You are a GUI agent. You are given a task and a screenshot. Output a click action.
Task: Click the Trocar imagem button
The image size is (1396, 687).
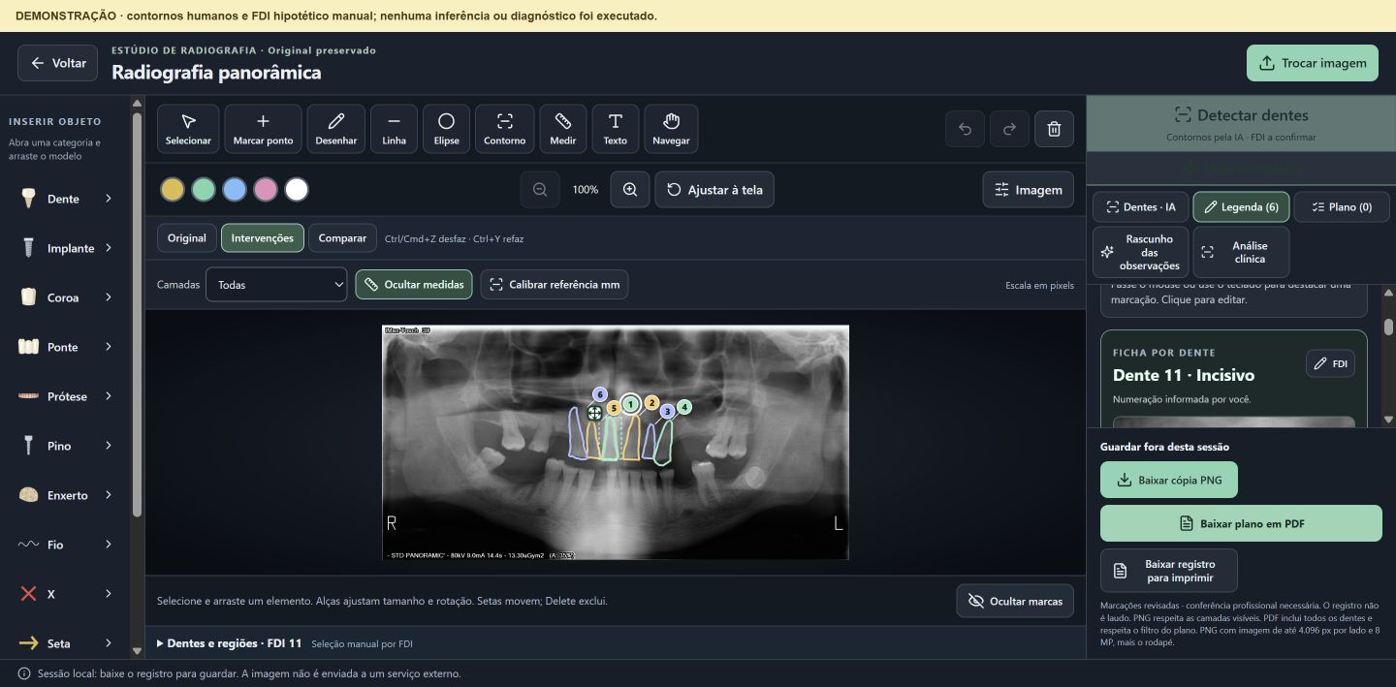pos(1313,63)
